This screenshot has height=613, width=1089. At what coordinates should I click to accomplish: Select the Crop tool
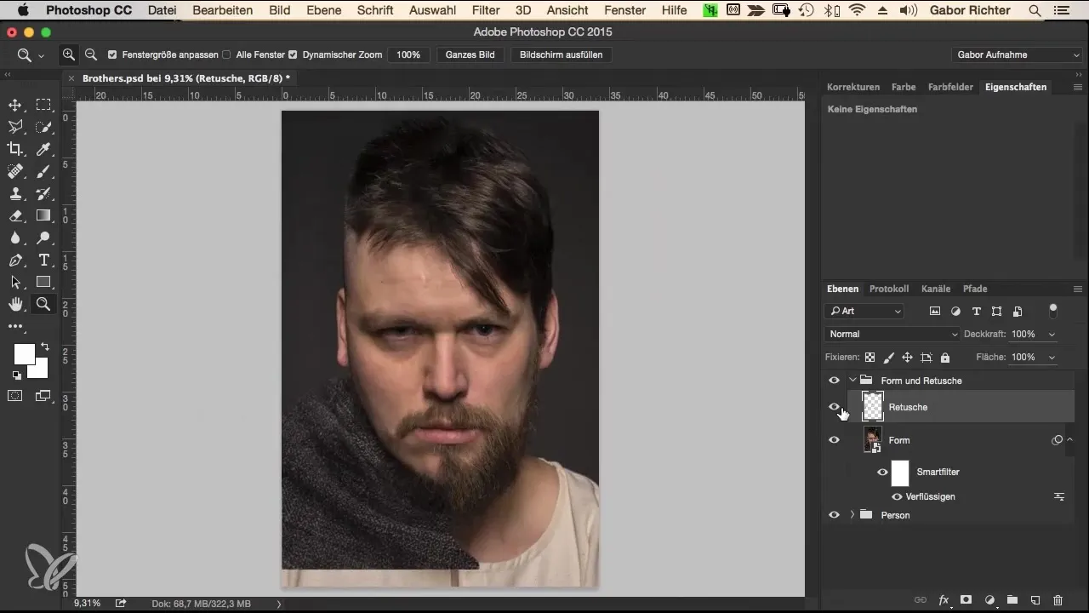(x=15, y=149)
